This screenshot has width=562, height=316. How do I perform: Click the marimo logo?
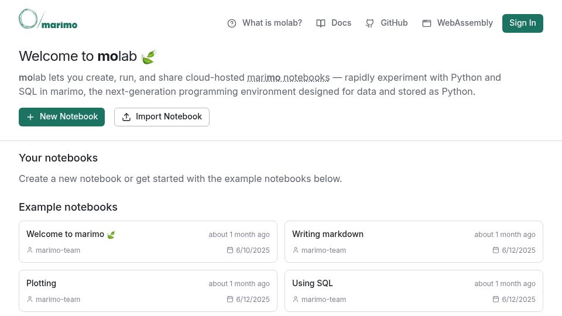(x=48, y=19)
